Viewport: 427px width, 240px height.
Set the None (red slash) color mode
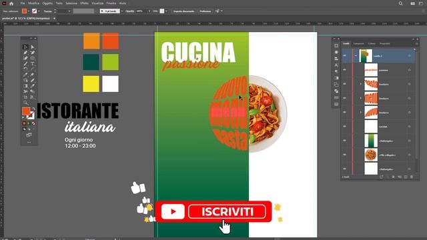[33, 123]
